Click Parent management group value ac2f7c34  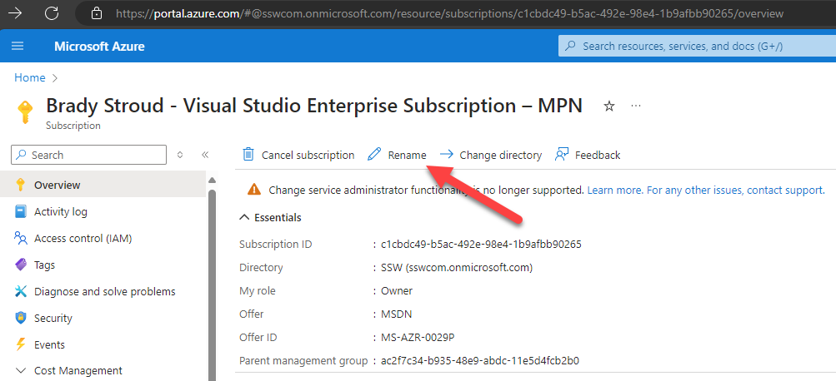[x=480, y=361]
